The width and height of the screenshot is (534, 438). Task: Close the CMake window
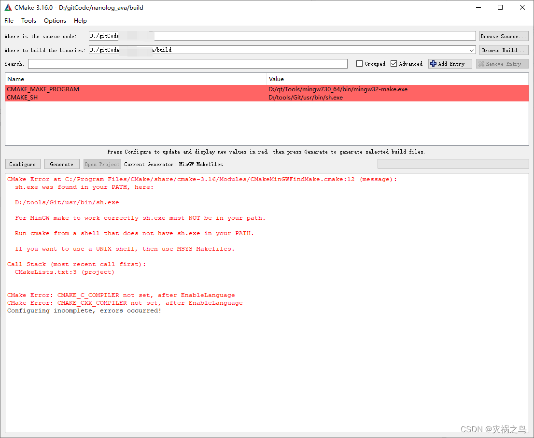[522, 8]
